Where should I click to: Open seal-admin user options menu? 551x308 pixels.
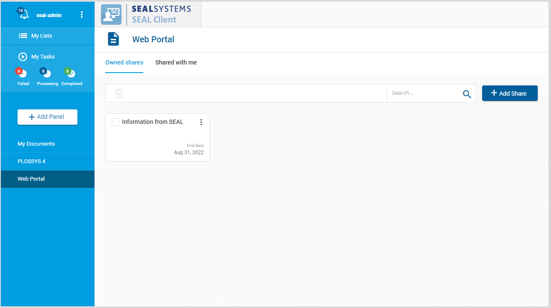[82, 15]
